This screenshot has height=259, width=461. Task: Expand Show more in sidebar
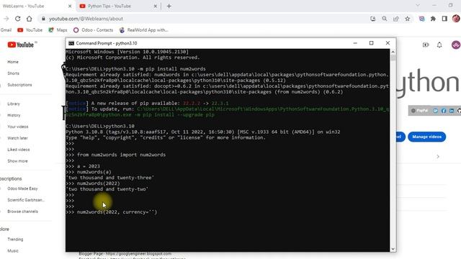[x=17, y=161]
